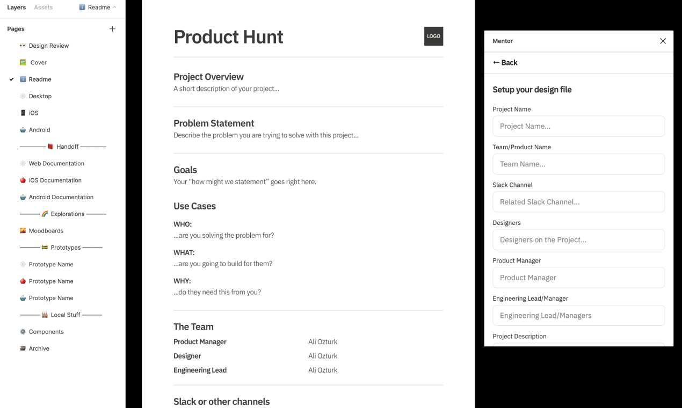Open Design Review via its eyes icon
This screenshot has width=682, height=408.
(22, 46)
